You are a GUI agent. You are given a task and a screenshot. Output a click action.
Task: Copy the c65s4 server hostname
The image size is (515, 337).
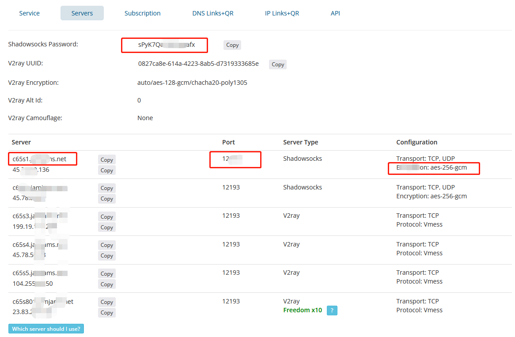click(x=106, y=245)
